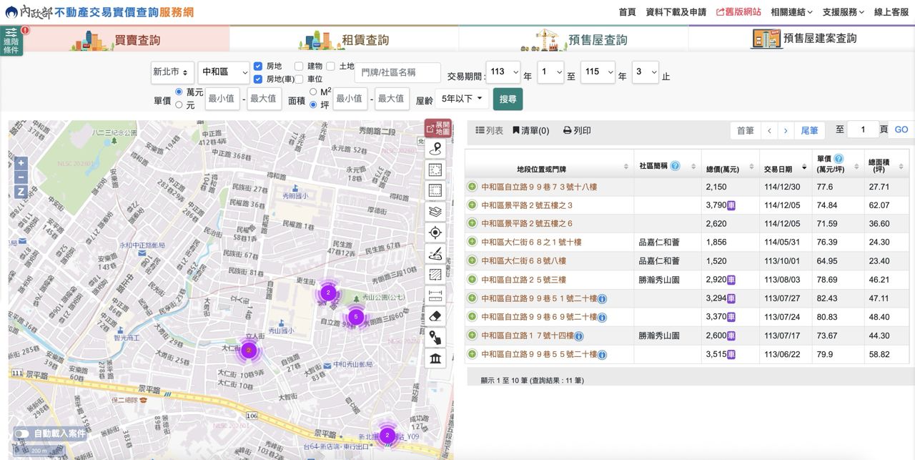This screenshot has height=460, width=915.
Task: Go to 尾筆 last page button
Action: click(809, 130)
